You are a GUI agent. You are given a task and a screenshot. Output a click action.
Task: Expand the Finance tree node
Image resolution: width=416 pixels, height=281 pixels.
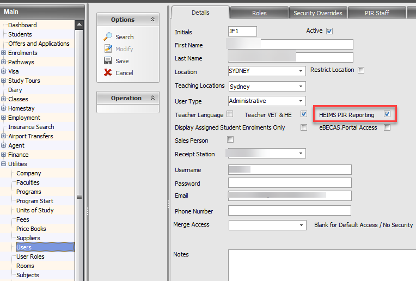pos(4,155)
